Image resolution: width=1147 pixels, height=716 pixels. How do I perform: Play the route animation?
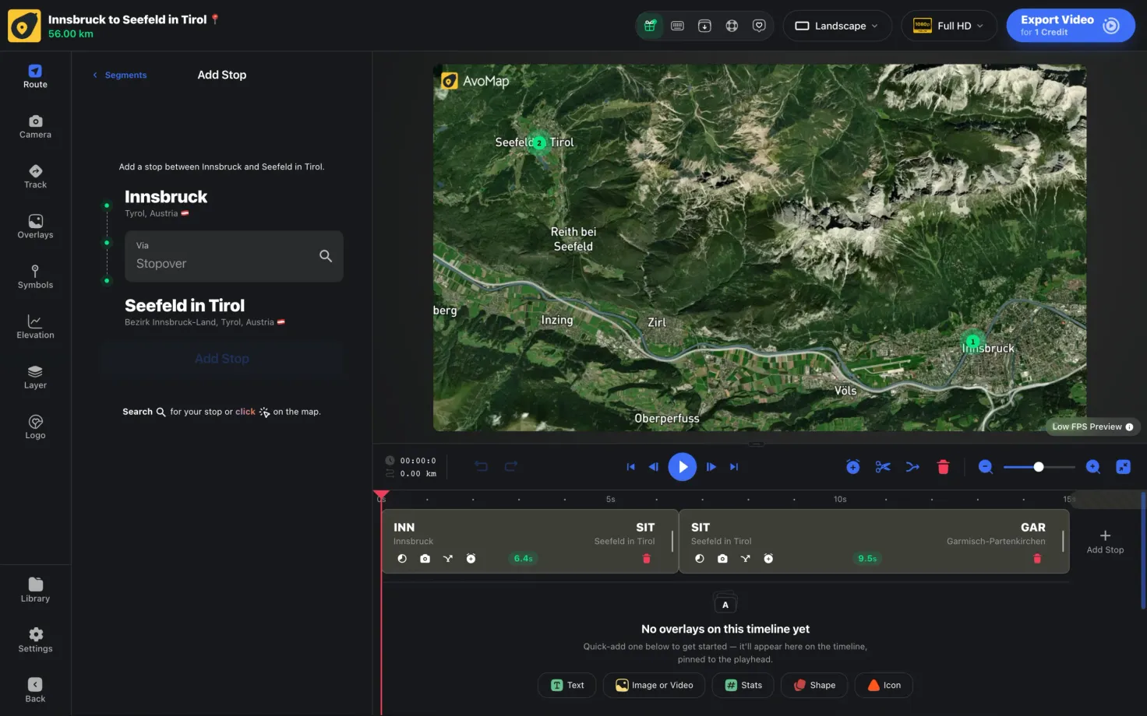tap(682, 467)
